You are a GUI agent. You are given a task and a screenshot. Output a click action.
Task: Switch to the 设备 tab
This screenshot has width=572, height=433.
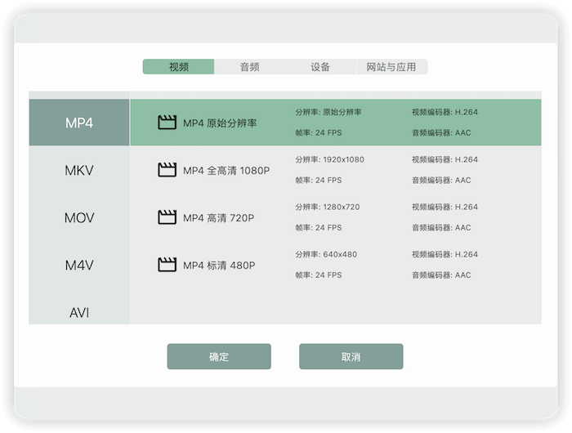[x=320, y=67]
